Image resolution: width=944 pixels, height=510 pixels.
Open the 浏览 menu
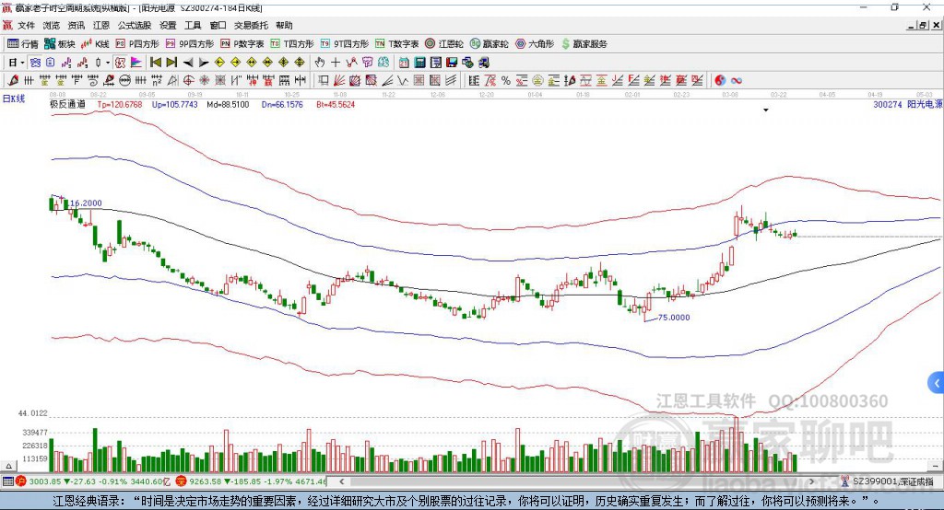click(x=52, y=25)
